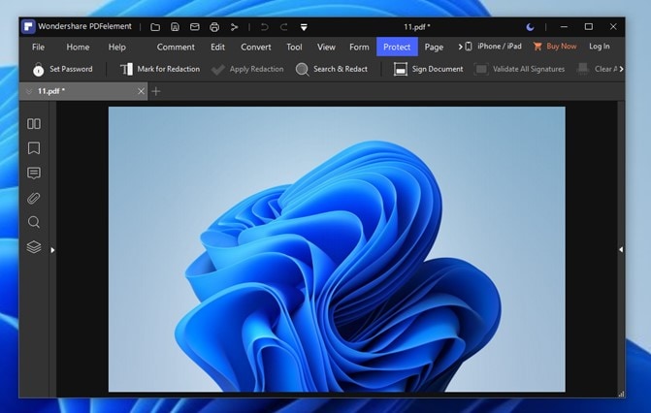The height and width of the screenshot is (413, 651).
Task: Open the tab list chevron beside 11.pdf
Action: [29, 91]
